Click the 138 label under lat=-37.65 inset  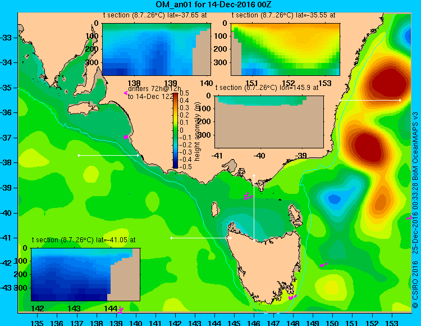pyautogui.click(x=134, y=83)
